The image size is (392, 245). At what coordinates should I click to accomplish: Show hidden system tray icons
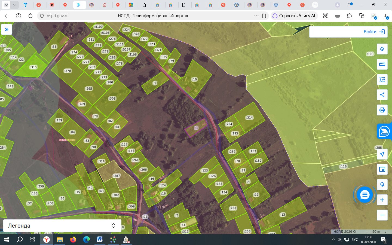(333, 240)
